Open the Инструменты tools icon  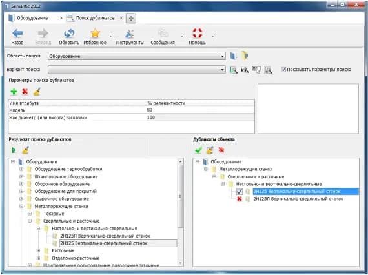coord(129,34)
